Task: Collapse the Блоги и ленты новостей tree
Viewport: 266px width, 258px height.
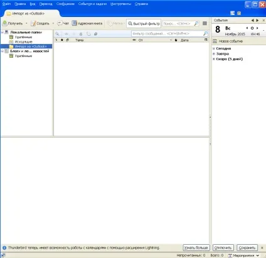Action: 3,51
